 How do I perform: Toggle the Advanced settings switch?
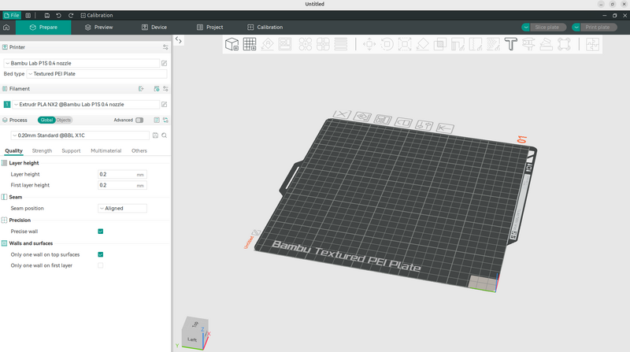[x=139, y=120]
